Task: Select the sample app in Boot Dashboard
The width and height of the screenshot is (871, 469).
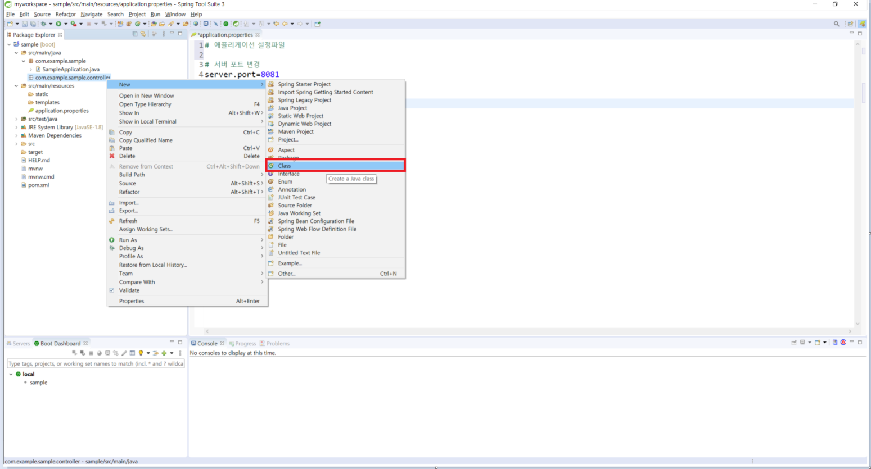Action: (x=38, y=383)
